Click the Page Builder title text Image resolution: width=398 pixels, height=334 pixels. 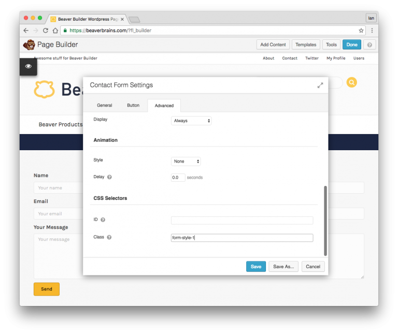pyautogui.click(x=58, y=45)
